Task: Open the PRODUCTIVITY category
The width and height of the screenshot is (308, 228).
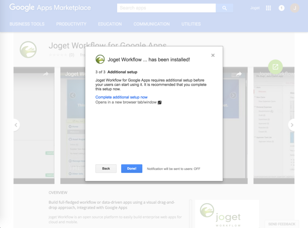Action: 71,24
